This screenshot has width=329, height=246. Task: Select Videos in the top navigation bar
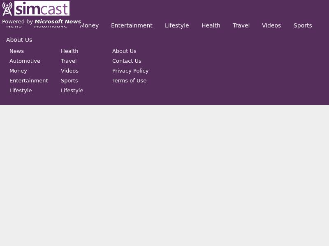pyautogui.click(x=271, y=25)
